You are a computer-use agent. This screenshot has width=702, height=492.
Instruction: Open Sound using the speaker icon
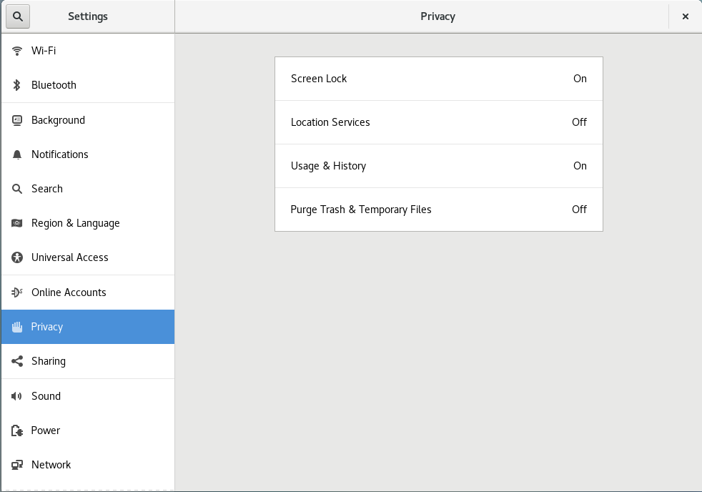point(17,396)
